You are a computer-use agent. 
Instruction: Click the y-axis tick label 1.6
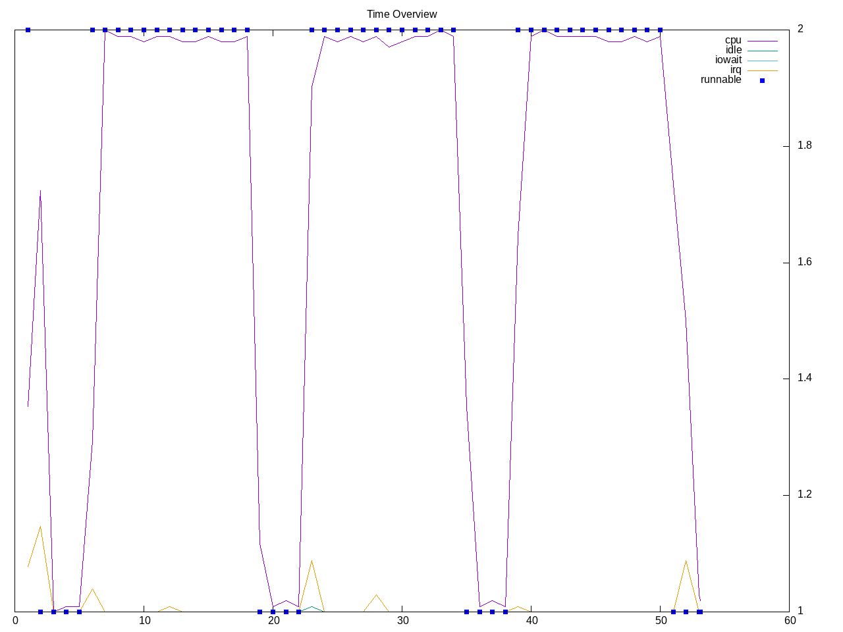click(804, 262)
